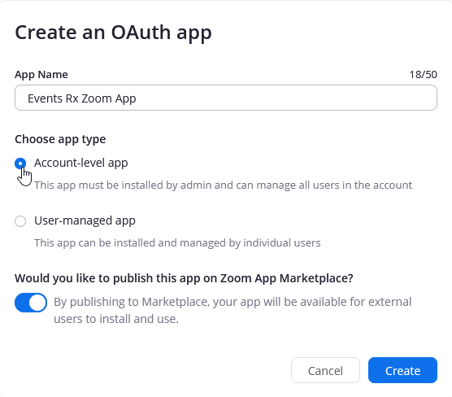Image resolution: width=452 pixels, height=397 pixels.
Task: Click the "Account-level app" label text
Action: [81, 163]
